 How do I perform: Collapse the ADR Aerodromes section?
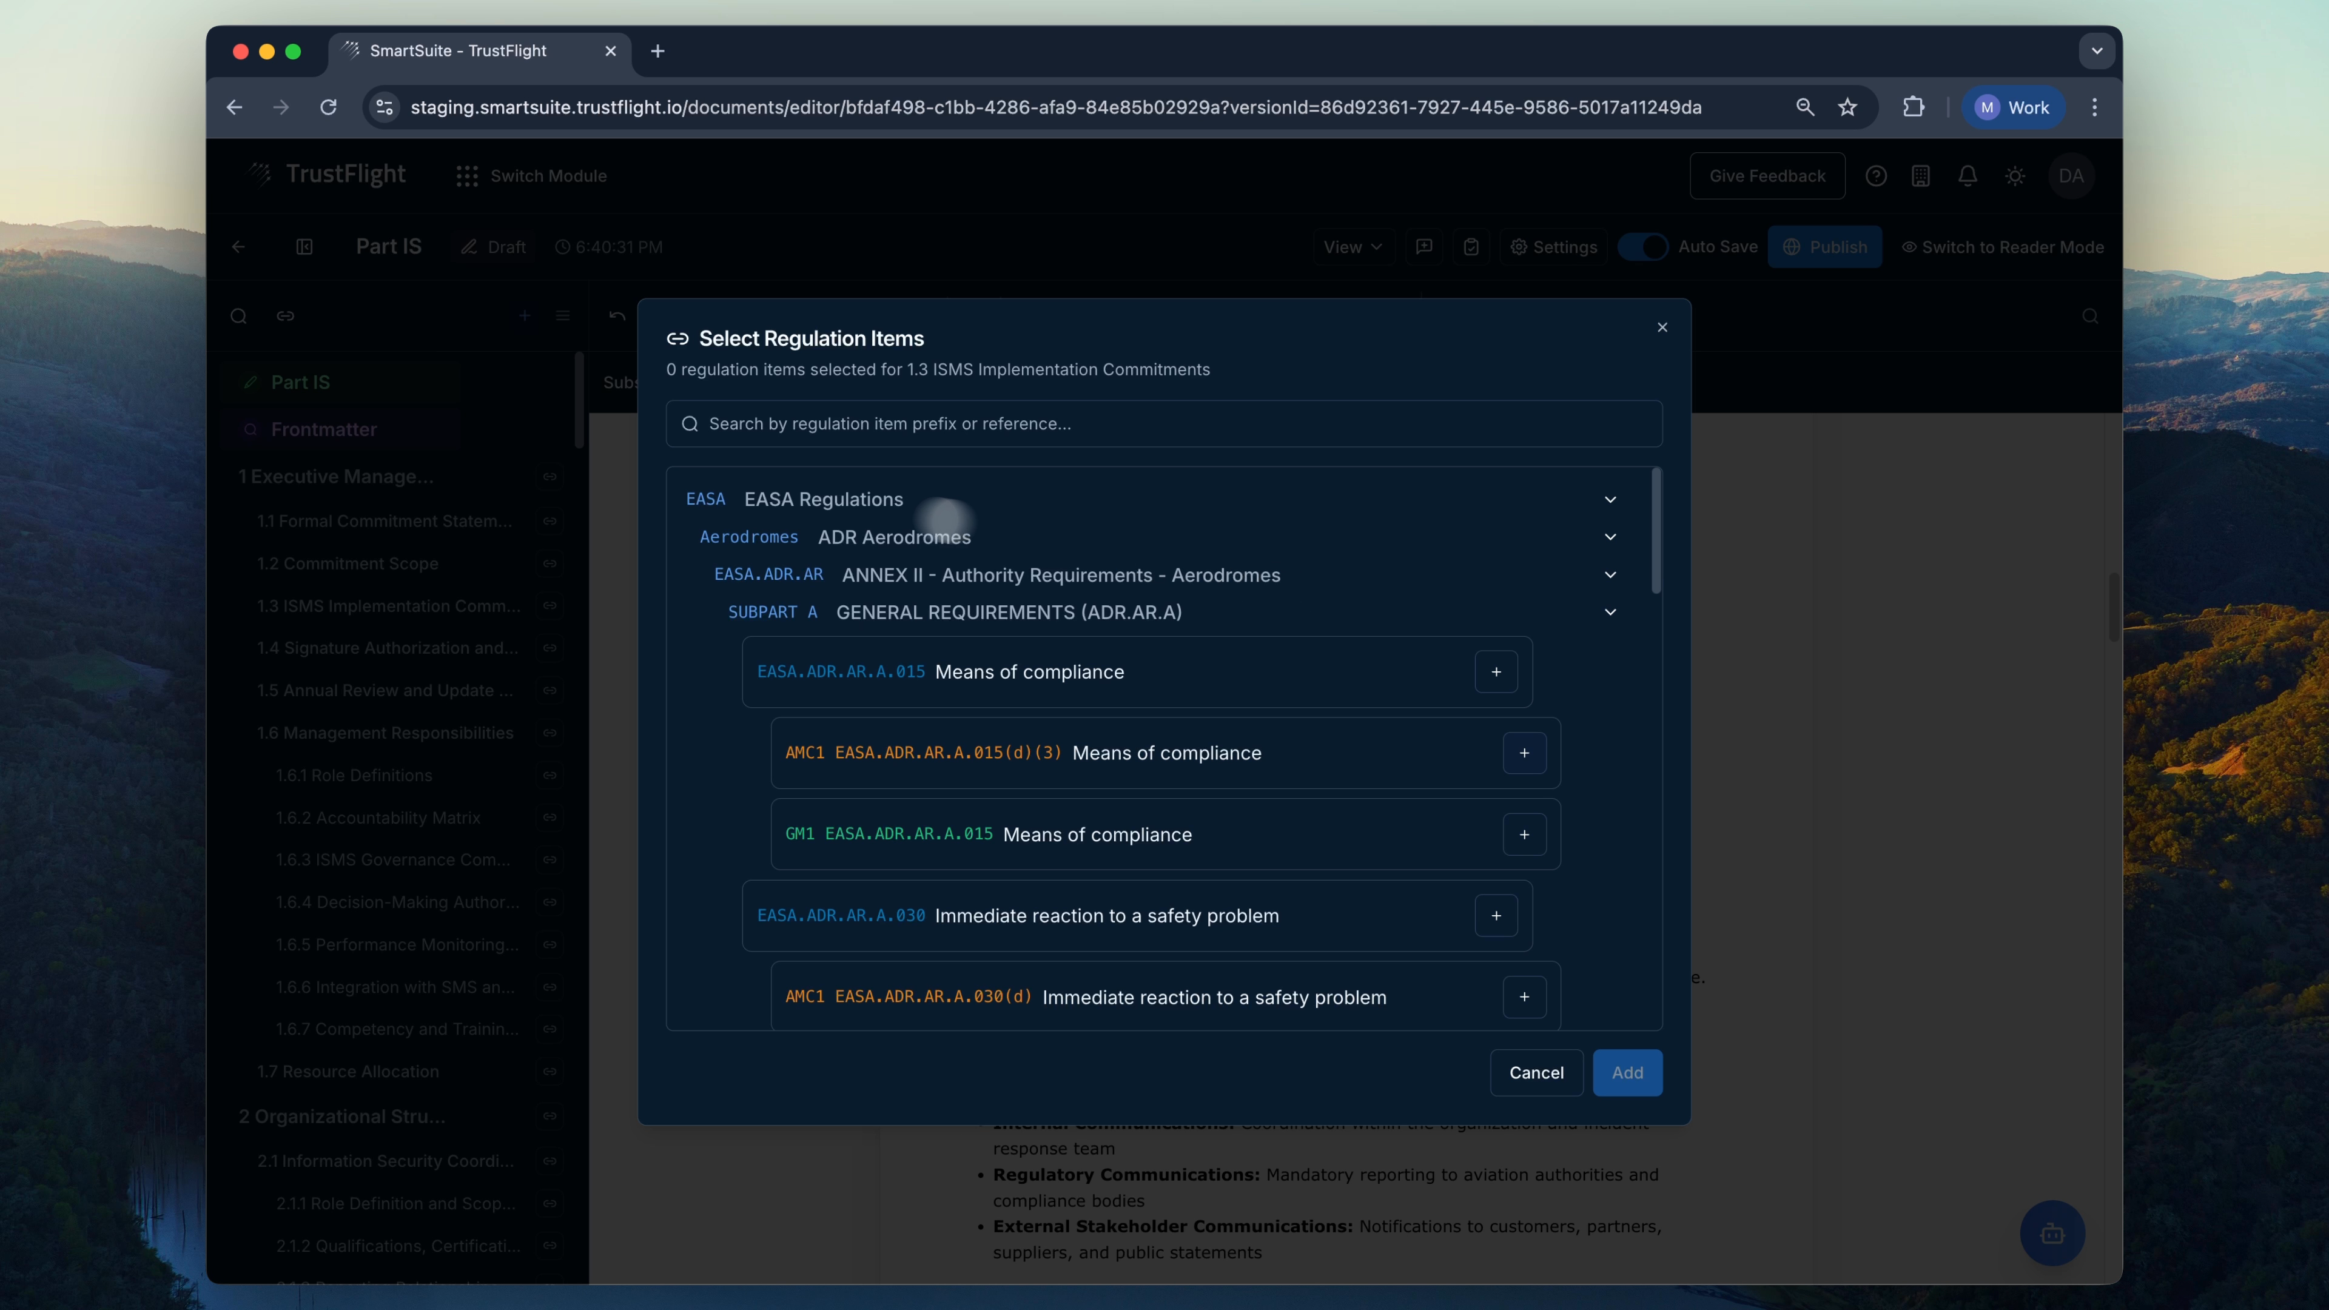tap(1610, 537)
